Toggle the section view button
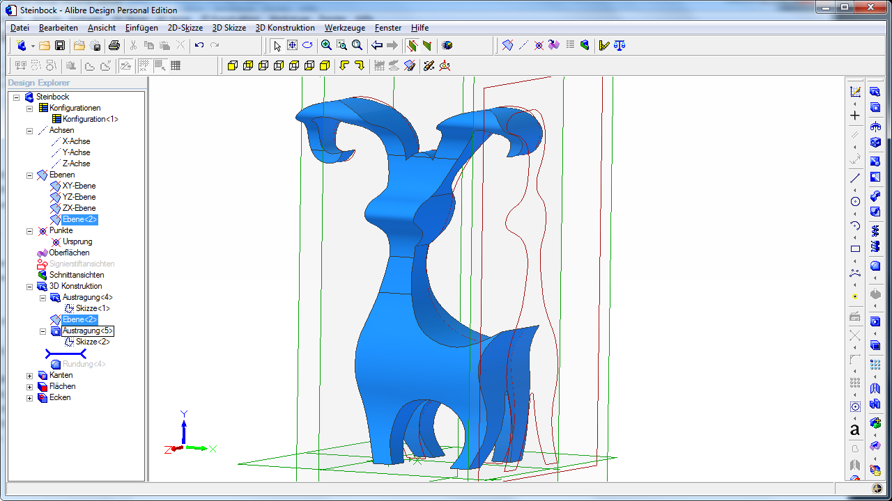 click(x=412, y=45)
